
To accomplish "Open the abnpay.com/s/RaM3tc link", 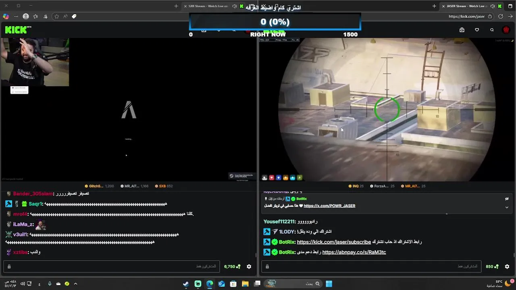I will [x=354, y=252].
